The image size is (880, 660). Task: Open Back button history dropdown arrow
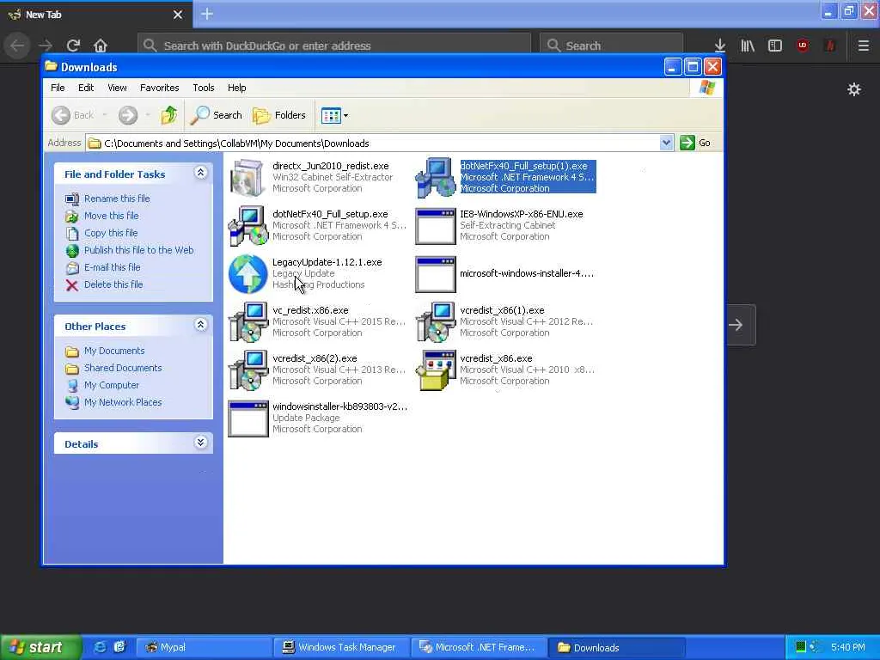pos(104,115)
